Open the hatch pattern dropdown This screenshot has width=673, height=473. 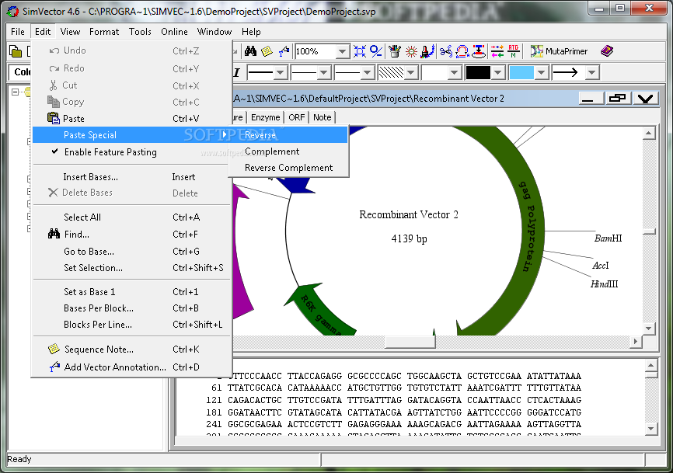[x=411, y=72]
